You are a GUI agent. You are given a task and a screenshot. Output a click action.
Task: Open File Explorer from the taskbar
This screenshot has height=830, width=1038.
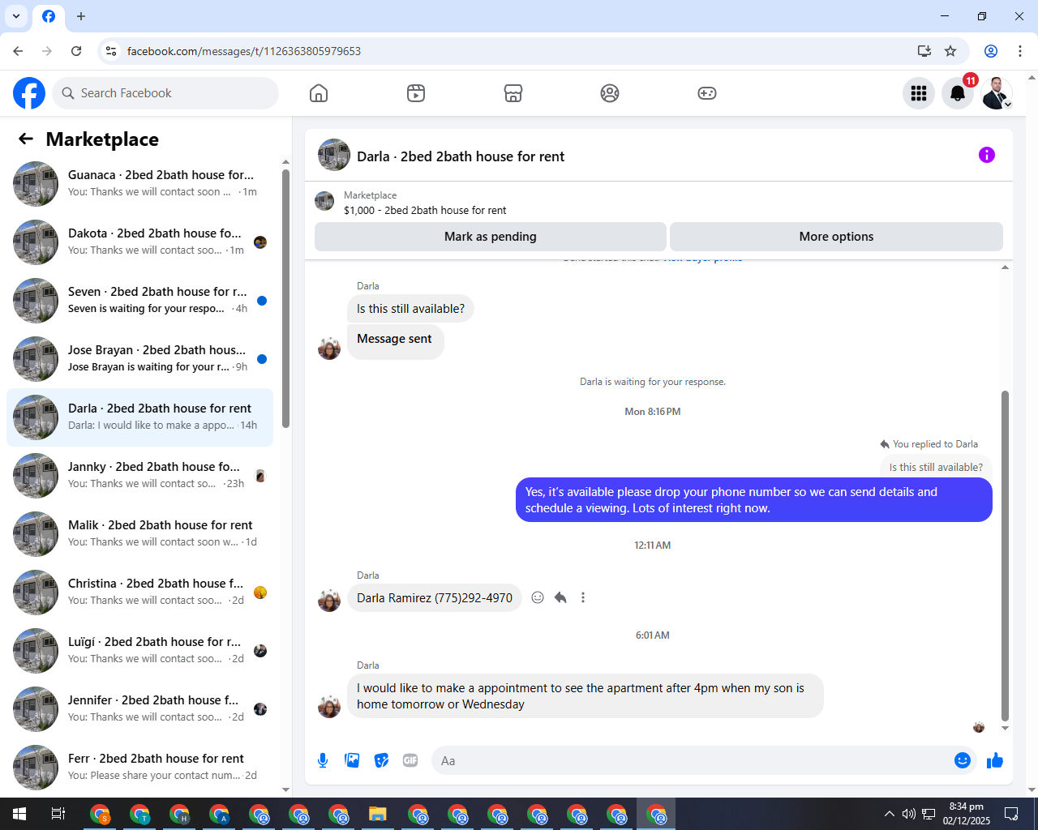[378, 814]
